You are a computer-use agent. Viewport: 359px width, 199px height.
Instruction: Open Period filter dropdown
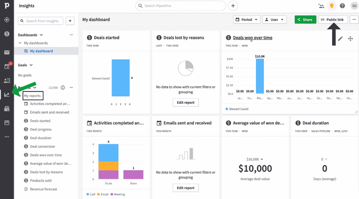coord(247,20)
